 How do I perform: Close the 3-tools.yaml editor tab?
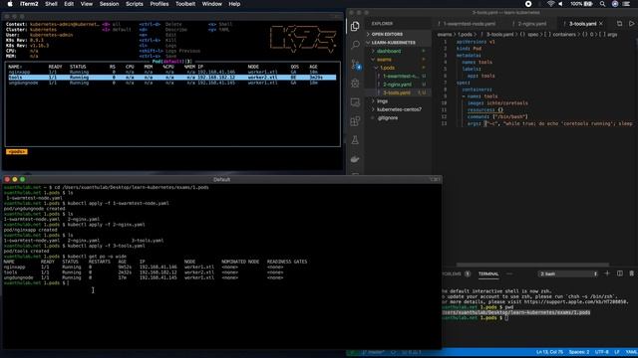[x=601, y=24]
